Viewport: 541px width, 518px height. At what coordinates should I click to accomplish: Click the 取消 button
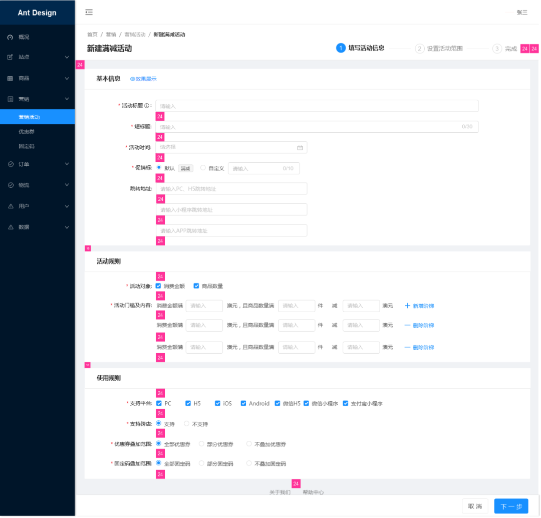(475, 506)
